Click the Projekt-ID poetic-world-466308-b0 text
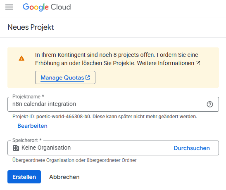 click(63, 117)
